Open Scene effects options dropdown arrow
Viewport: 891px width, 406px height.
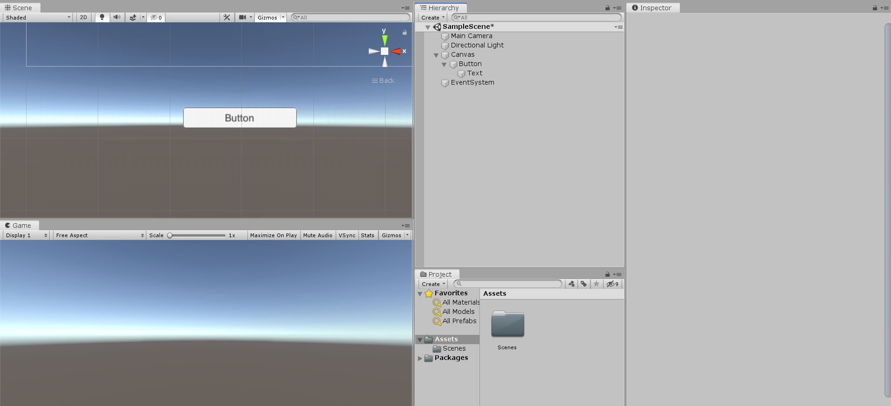(143, 17)
